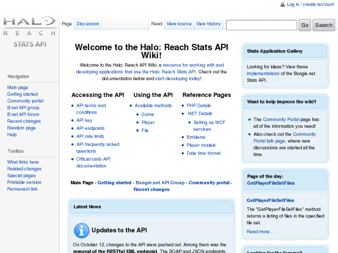Click the start developing today link
This screenshot has height=253, width=338.
click(178, 78)
